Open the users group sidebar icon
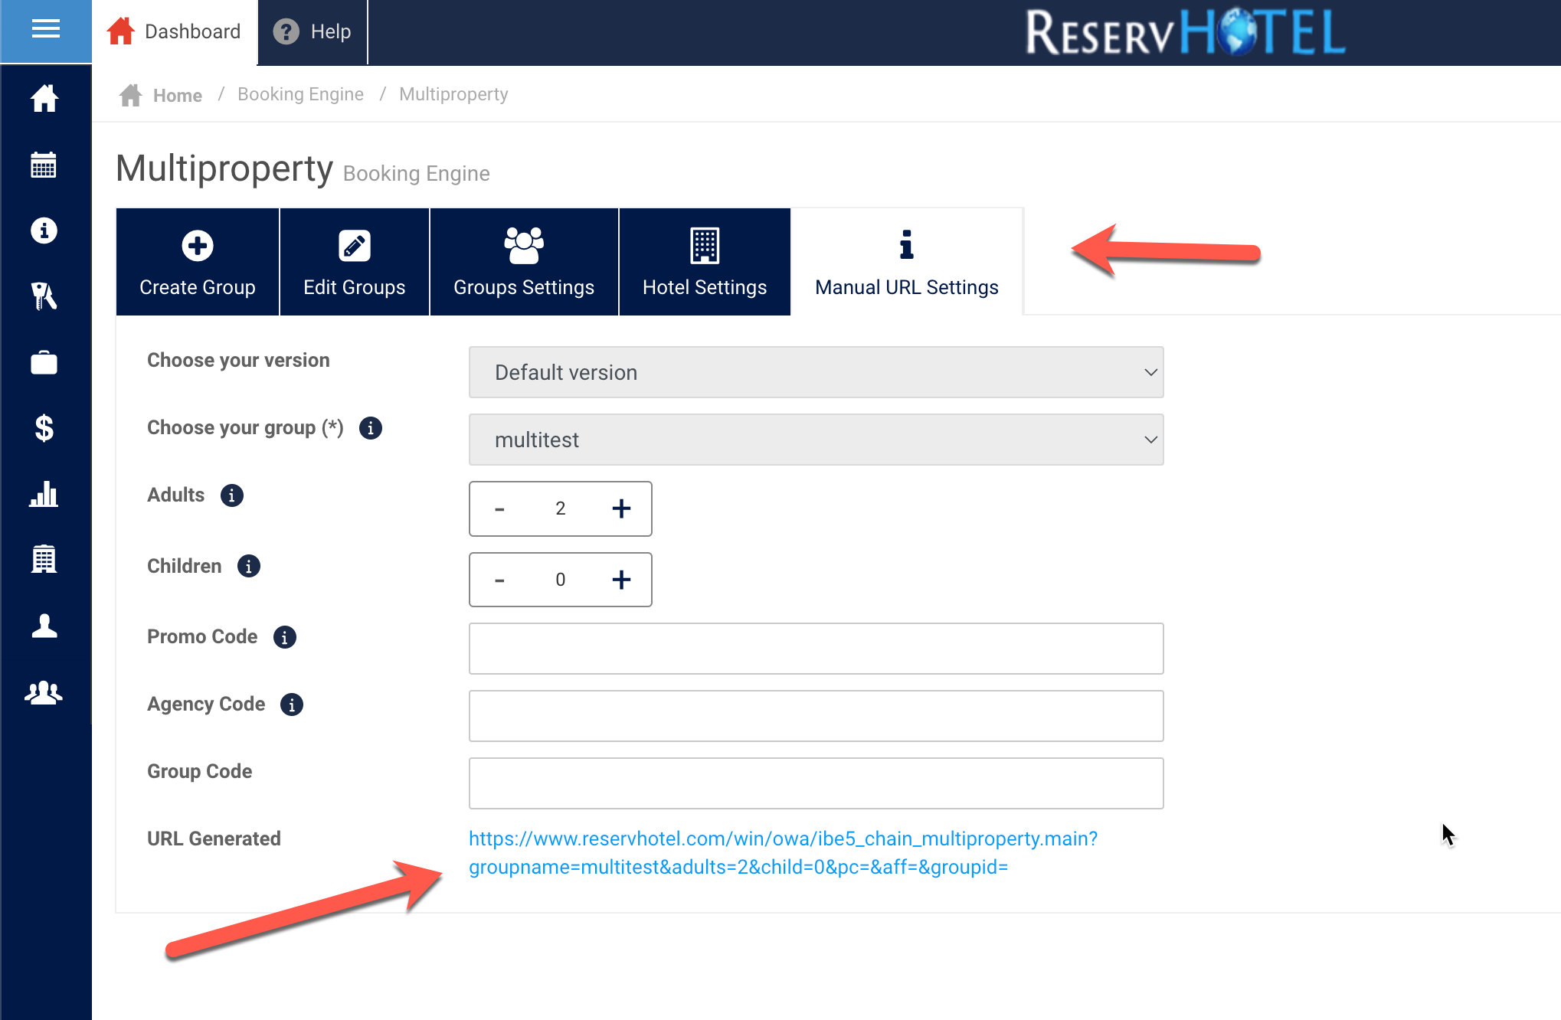 (x=44, y=692)
